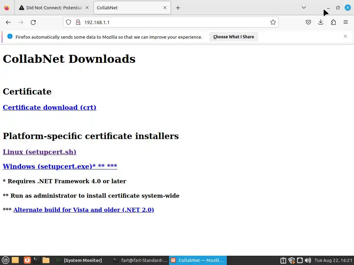The image size is (354, 265).
Task: Open the volume control tray icon
Action: pyautogui.click(x=308, y=260)
